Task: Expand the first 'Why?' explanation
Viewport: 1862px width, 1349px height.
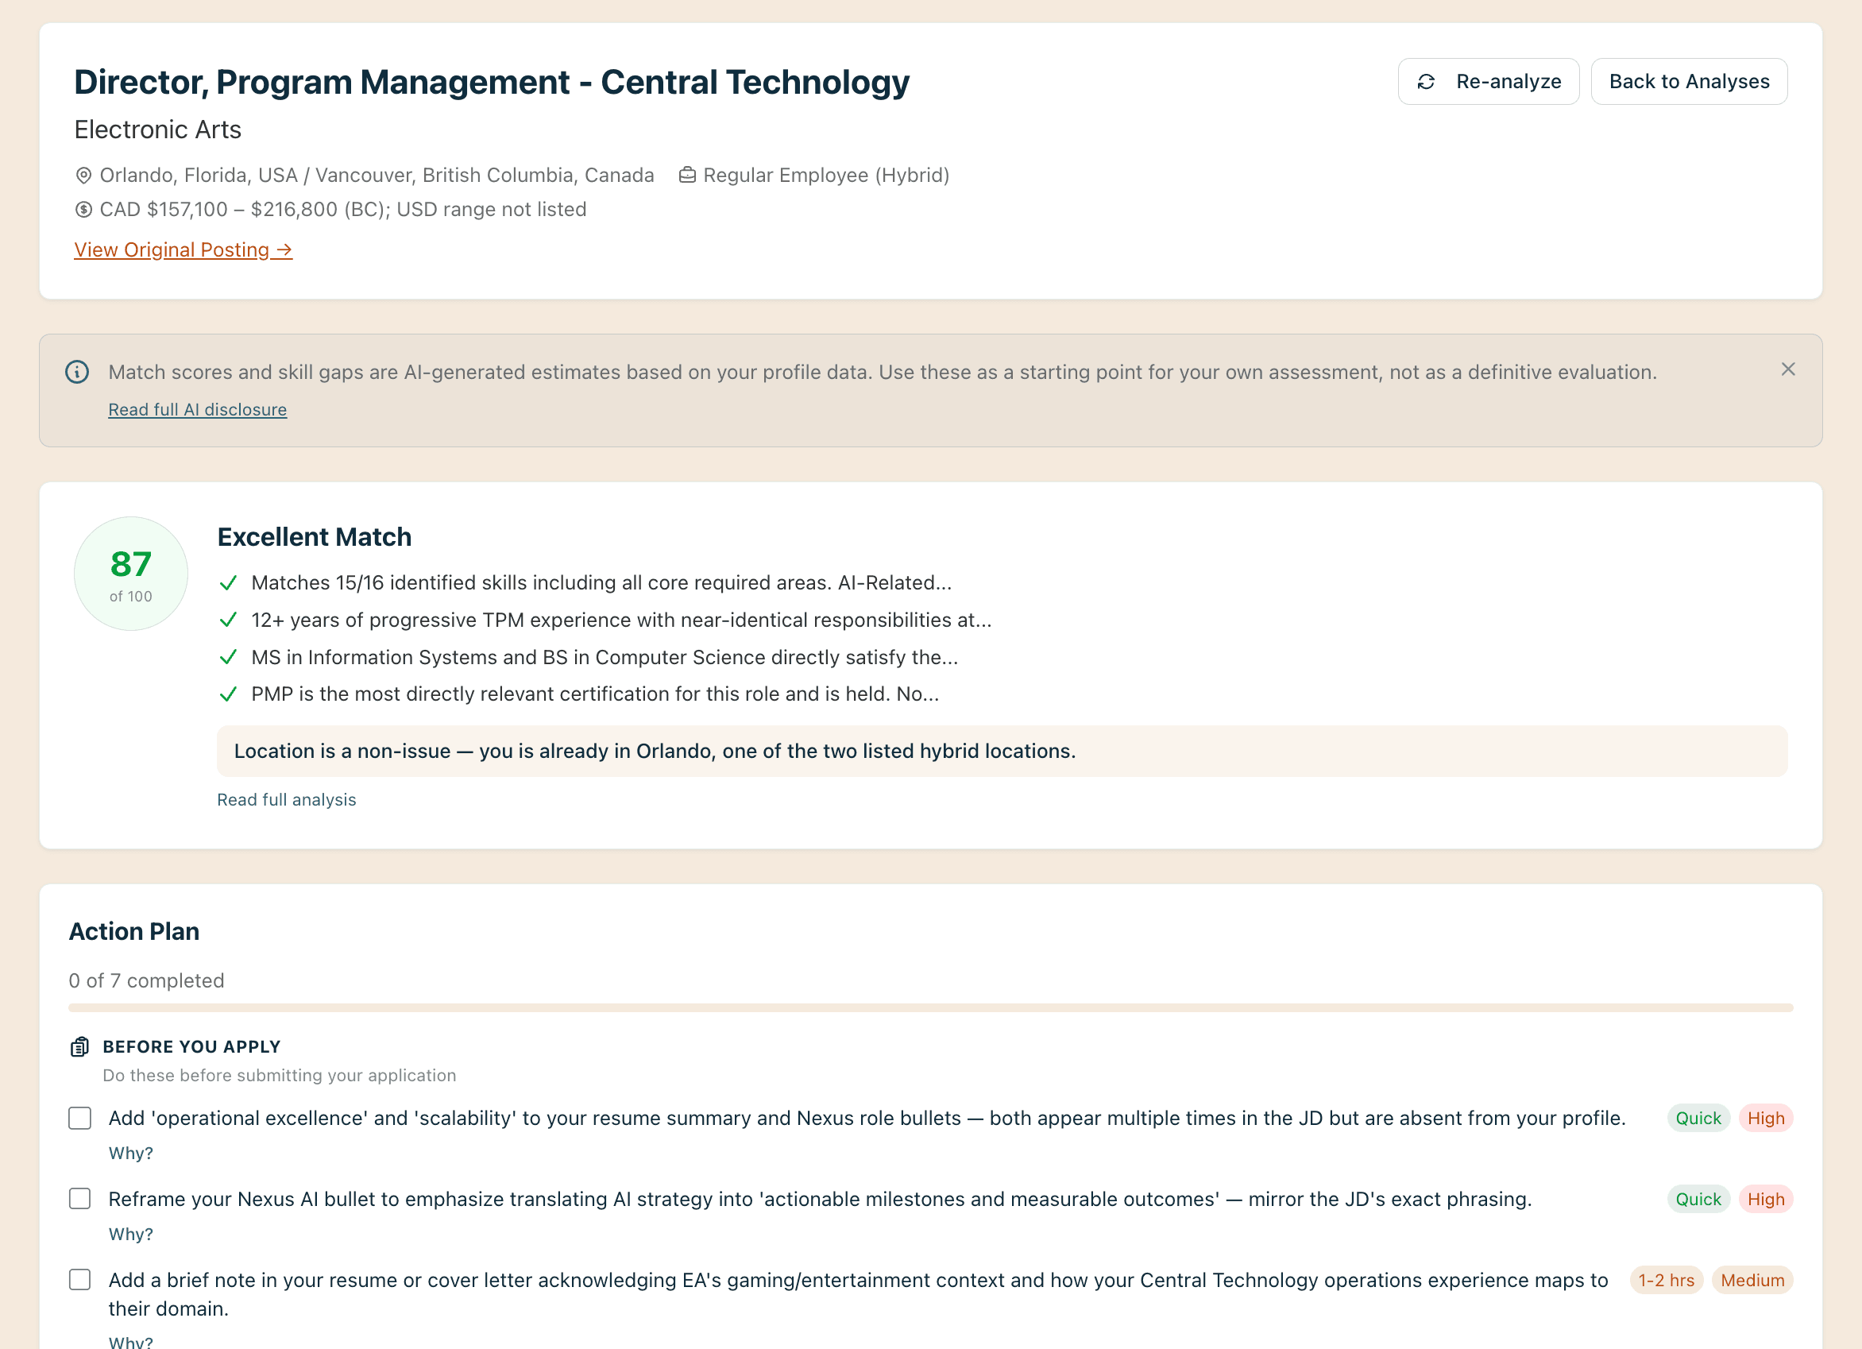Action: pyautogui.click(x=130, y=1152)
